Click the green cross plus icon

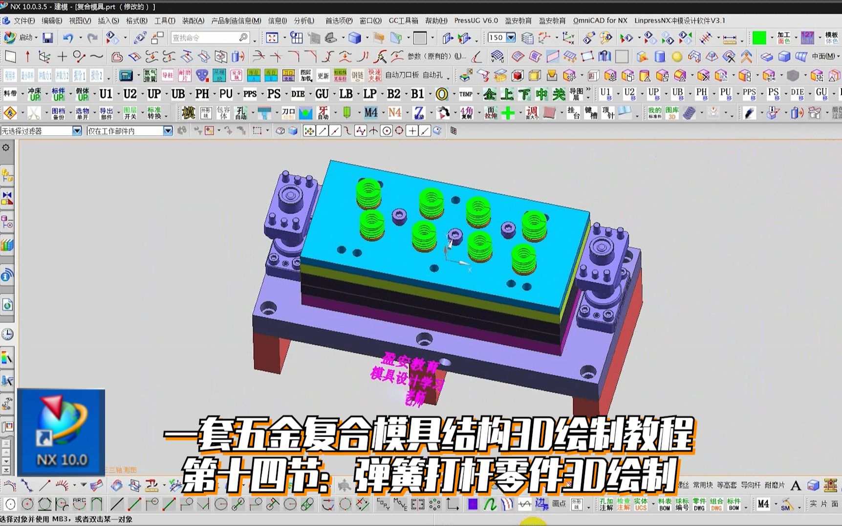point(508,113)
